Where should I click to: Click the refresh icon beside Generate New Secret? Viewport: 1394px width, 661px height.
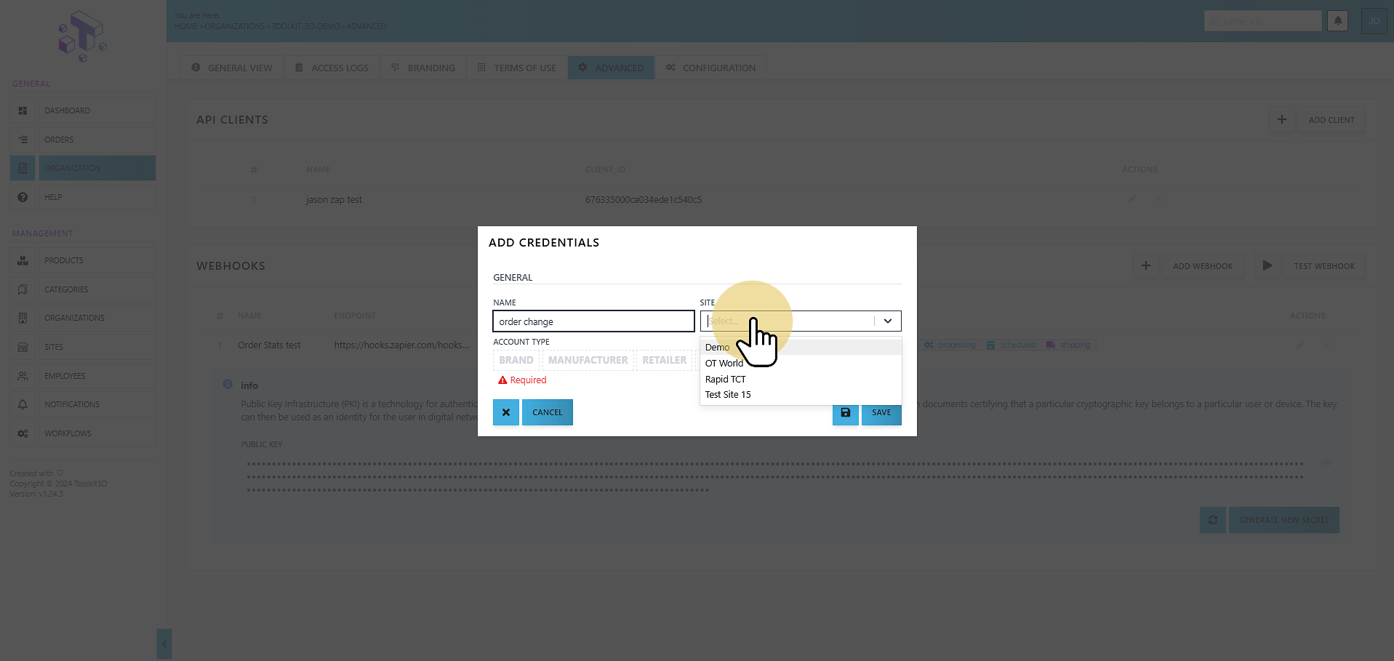(1212, 520)
